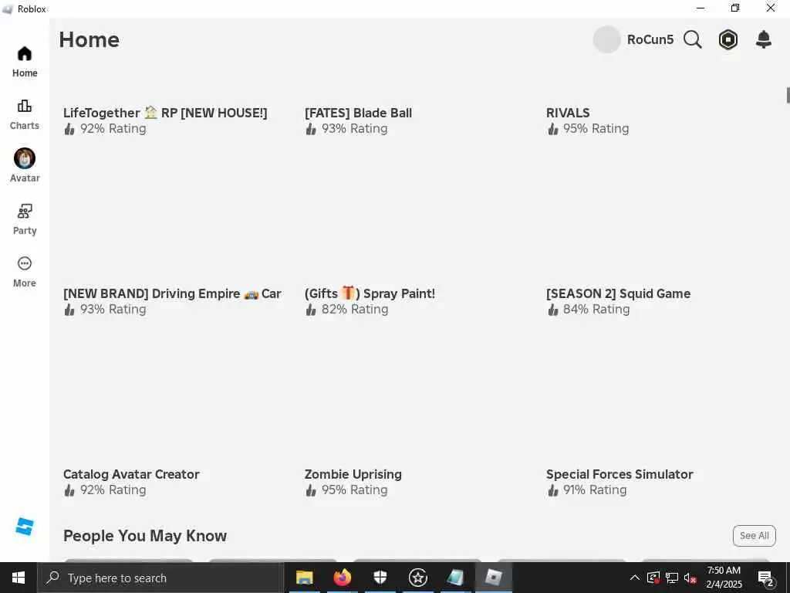This screenshot has width=790, height=593.
Task: Click the muted volume tray icon
Action: click(x=690, y=578)
